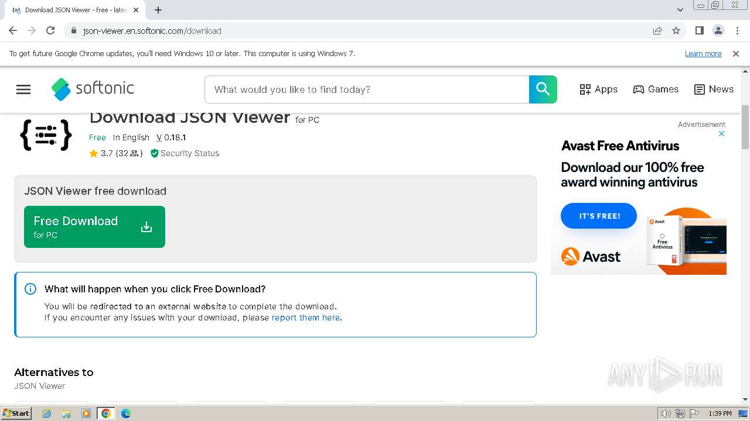Reload the current page

click(50, 31)
